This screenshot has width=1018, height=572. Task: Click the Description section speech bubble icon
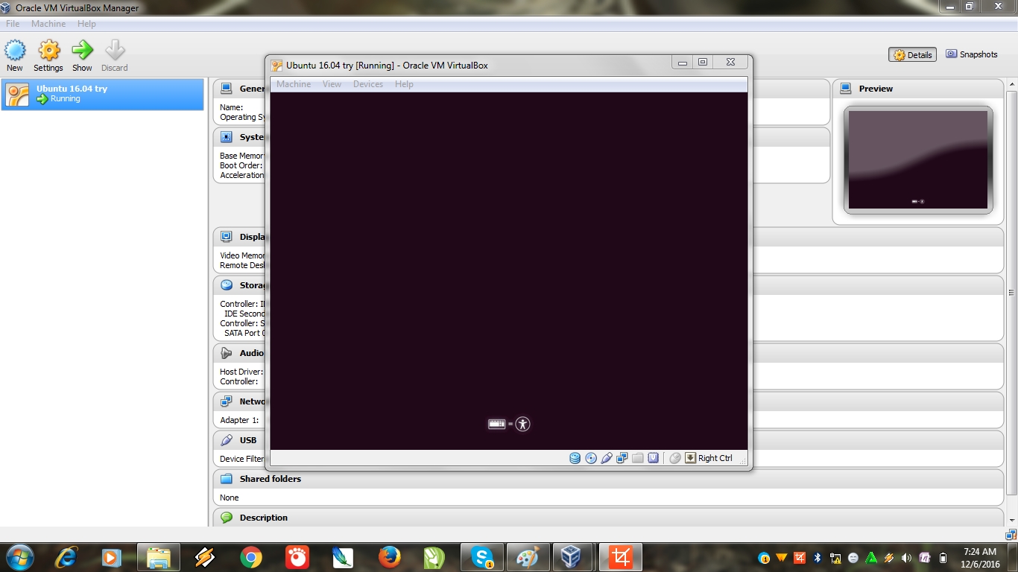tap(227, 518)
